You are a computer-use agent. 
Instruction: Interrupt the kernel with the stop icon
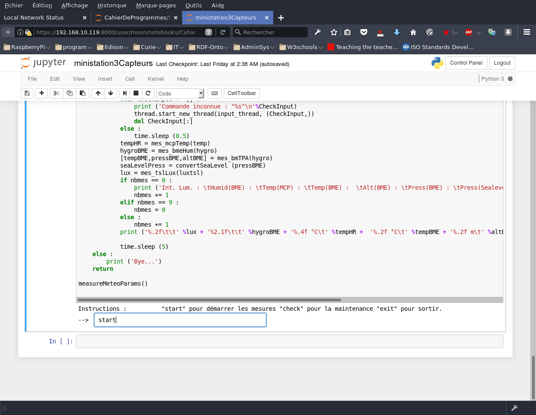(136, 93)
